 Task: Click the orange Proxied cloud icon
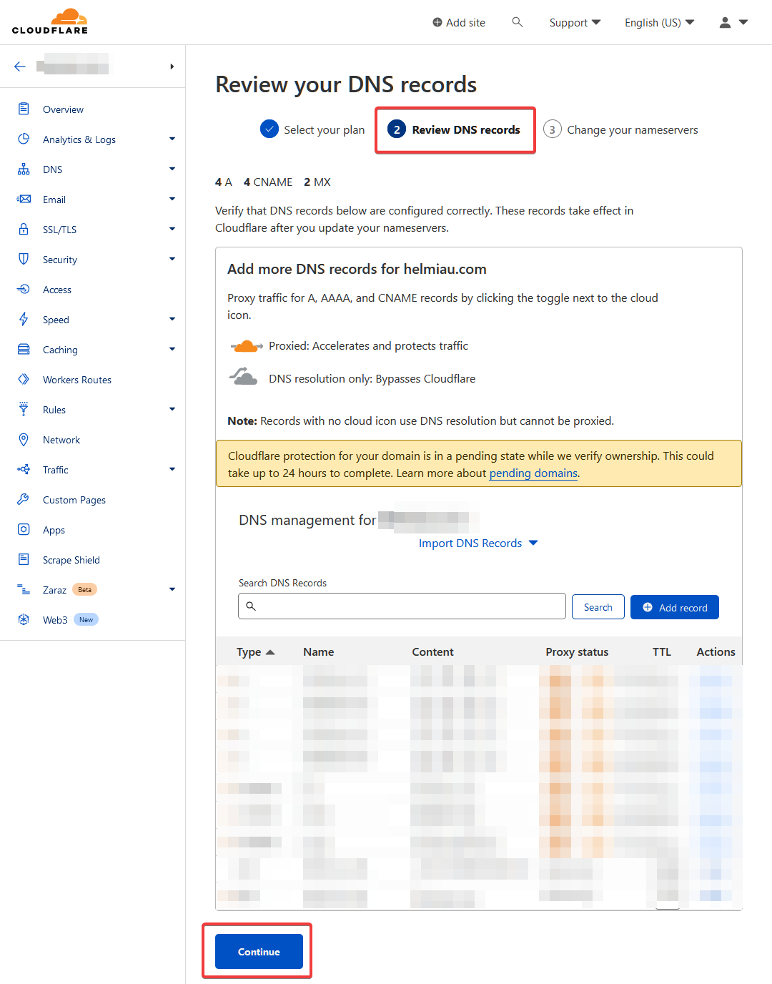point(246,346)
